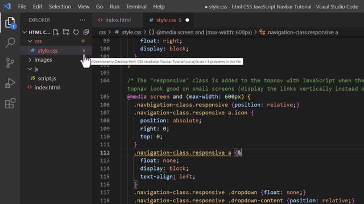Click the 5 problems badge on style.css row

(84, 50)
